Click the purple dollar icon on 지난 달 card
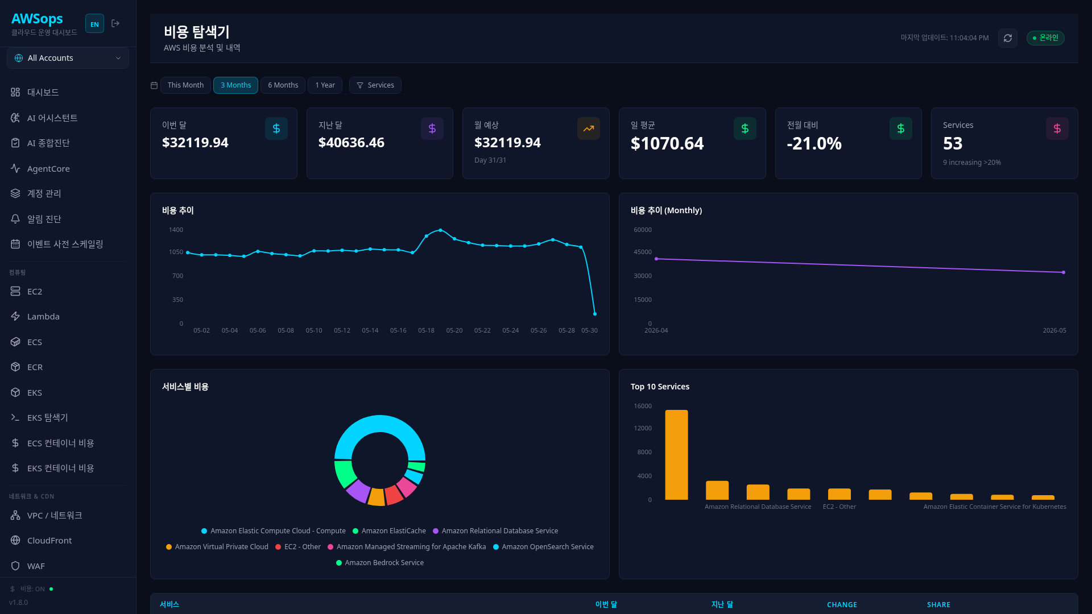 432,128
